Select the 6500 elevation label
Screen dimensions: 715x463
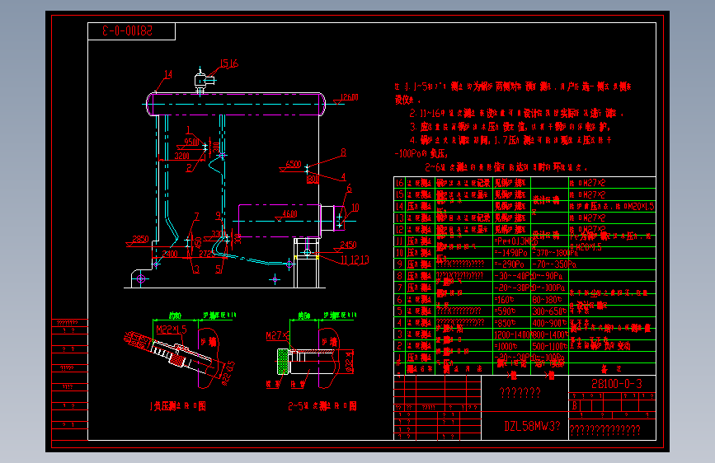tap(294, 164)
